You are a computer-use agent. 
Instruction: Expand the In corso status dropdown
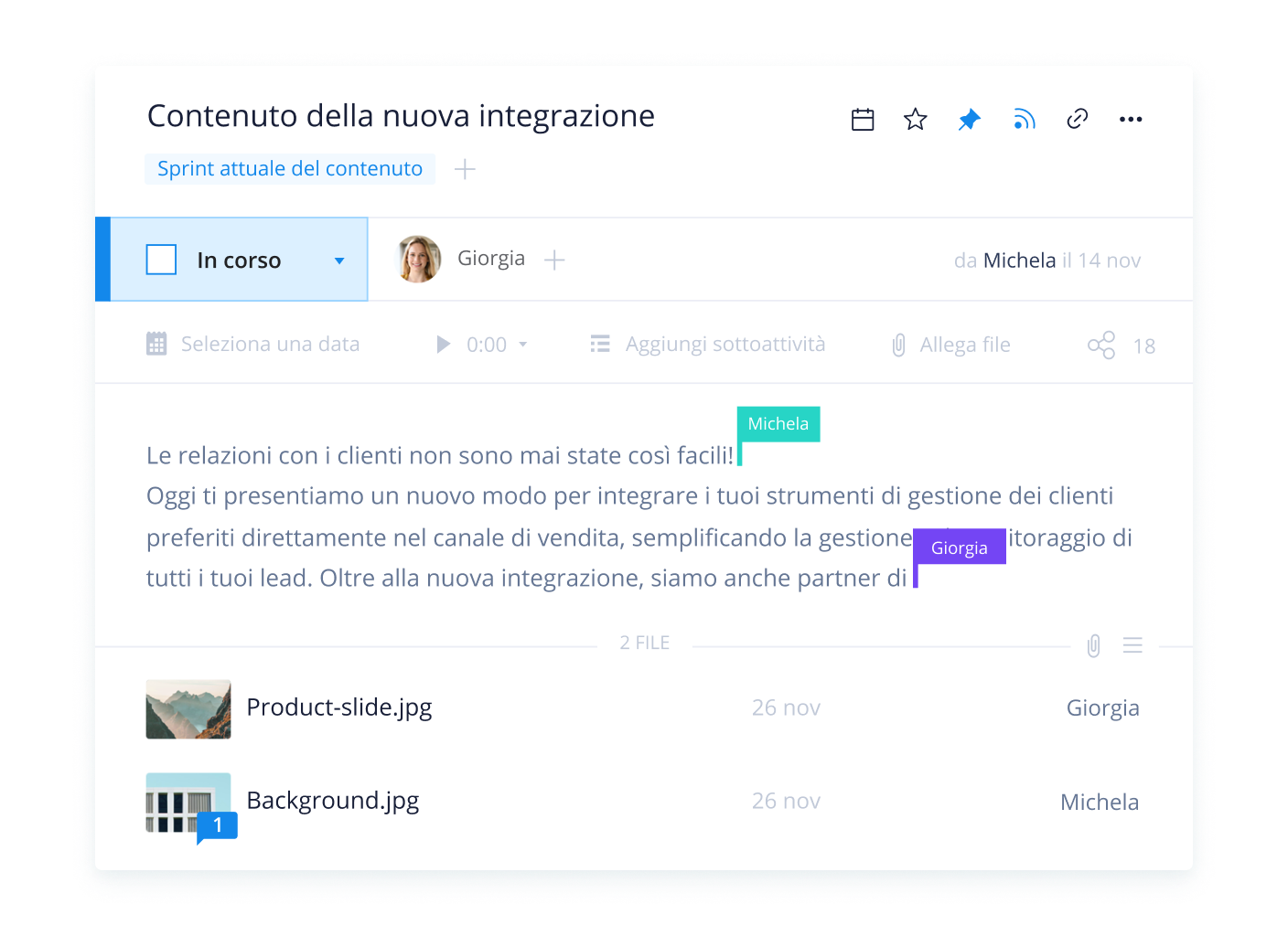coord(339,261)
